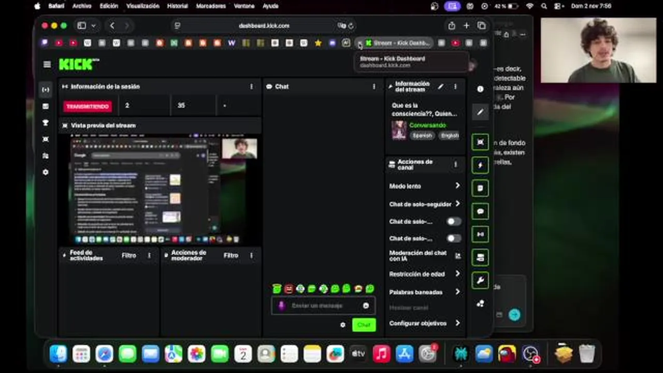Send message with green Chat button
The width and height of the screenshot is (663, 373).
click(x=364, y=325)
